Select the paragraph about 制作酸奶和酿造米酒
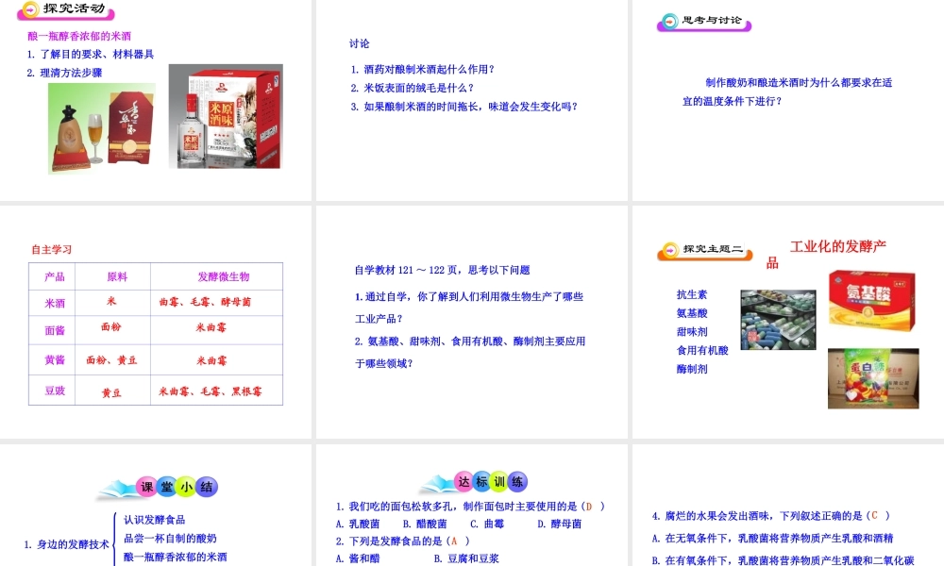Screen dimensions: 944x566 (x=787, y=92)
